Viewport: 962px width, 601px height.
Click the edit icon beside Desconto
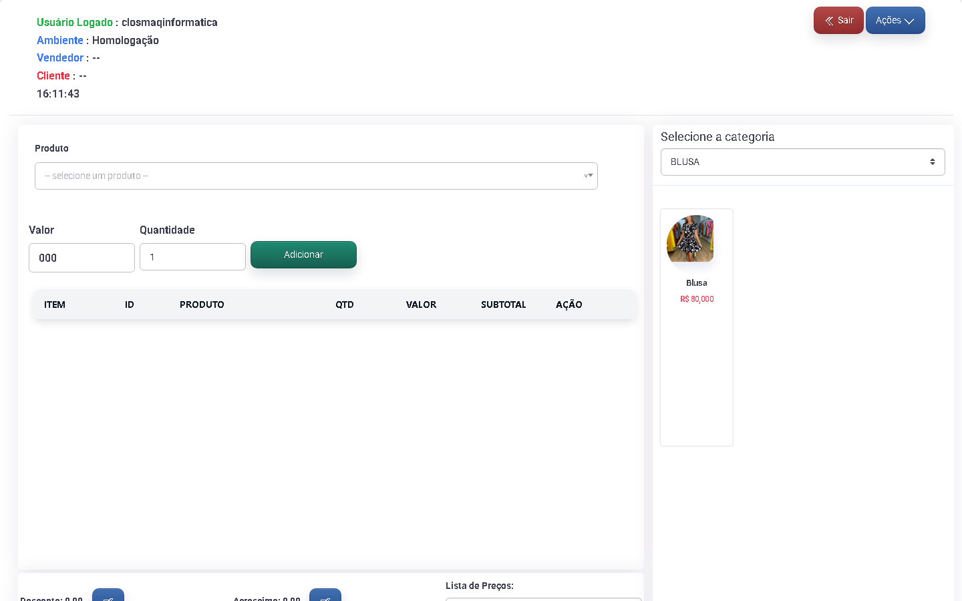point(108,596)
